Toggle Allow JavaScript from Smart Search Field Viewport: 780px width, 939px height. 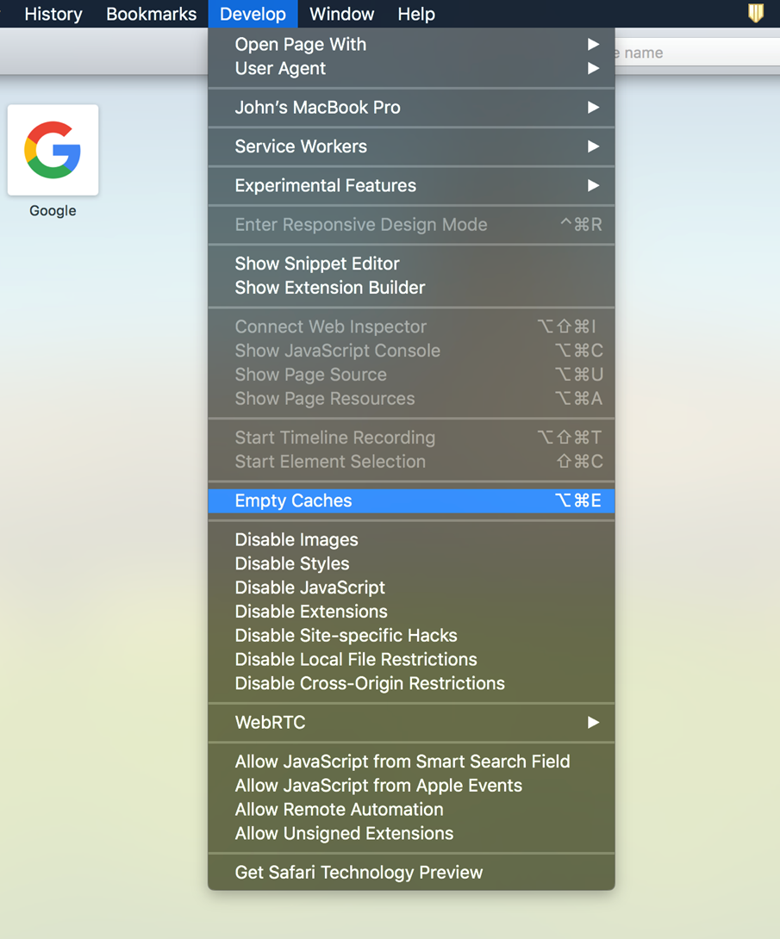click(412, 762)
